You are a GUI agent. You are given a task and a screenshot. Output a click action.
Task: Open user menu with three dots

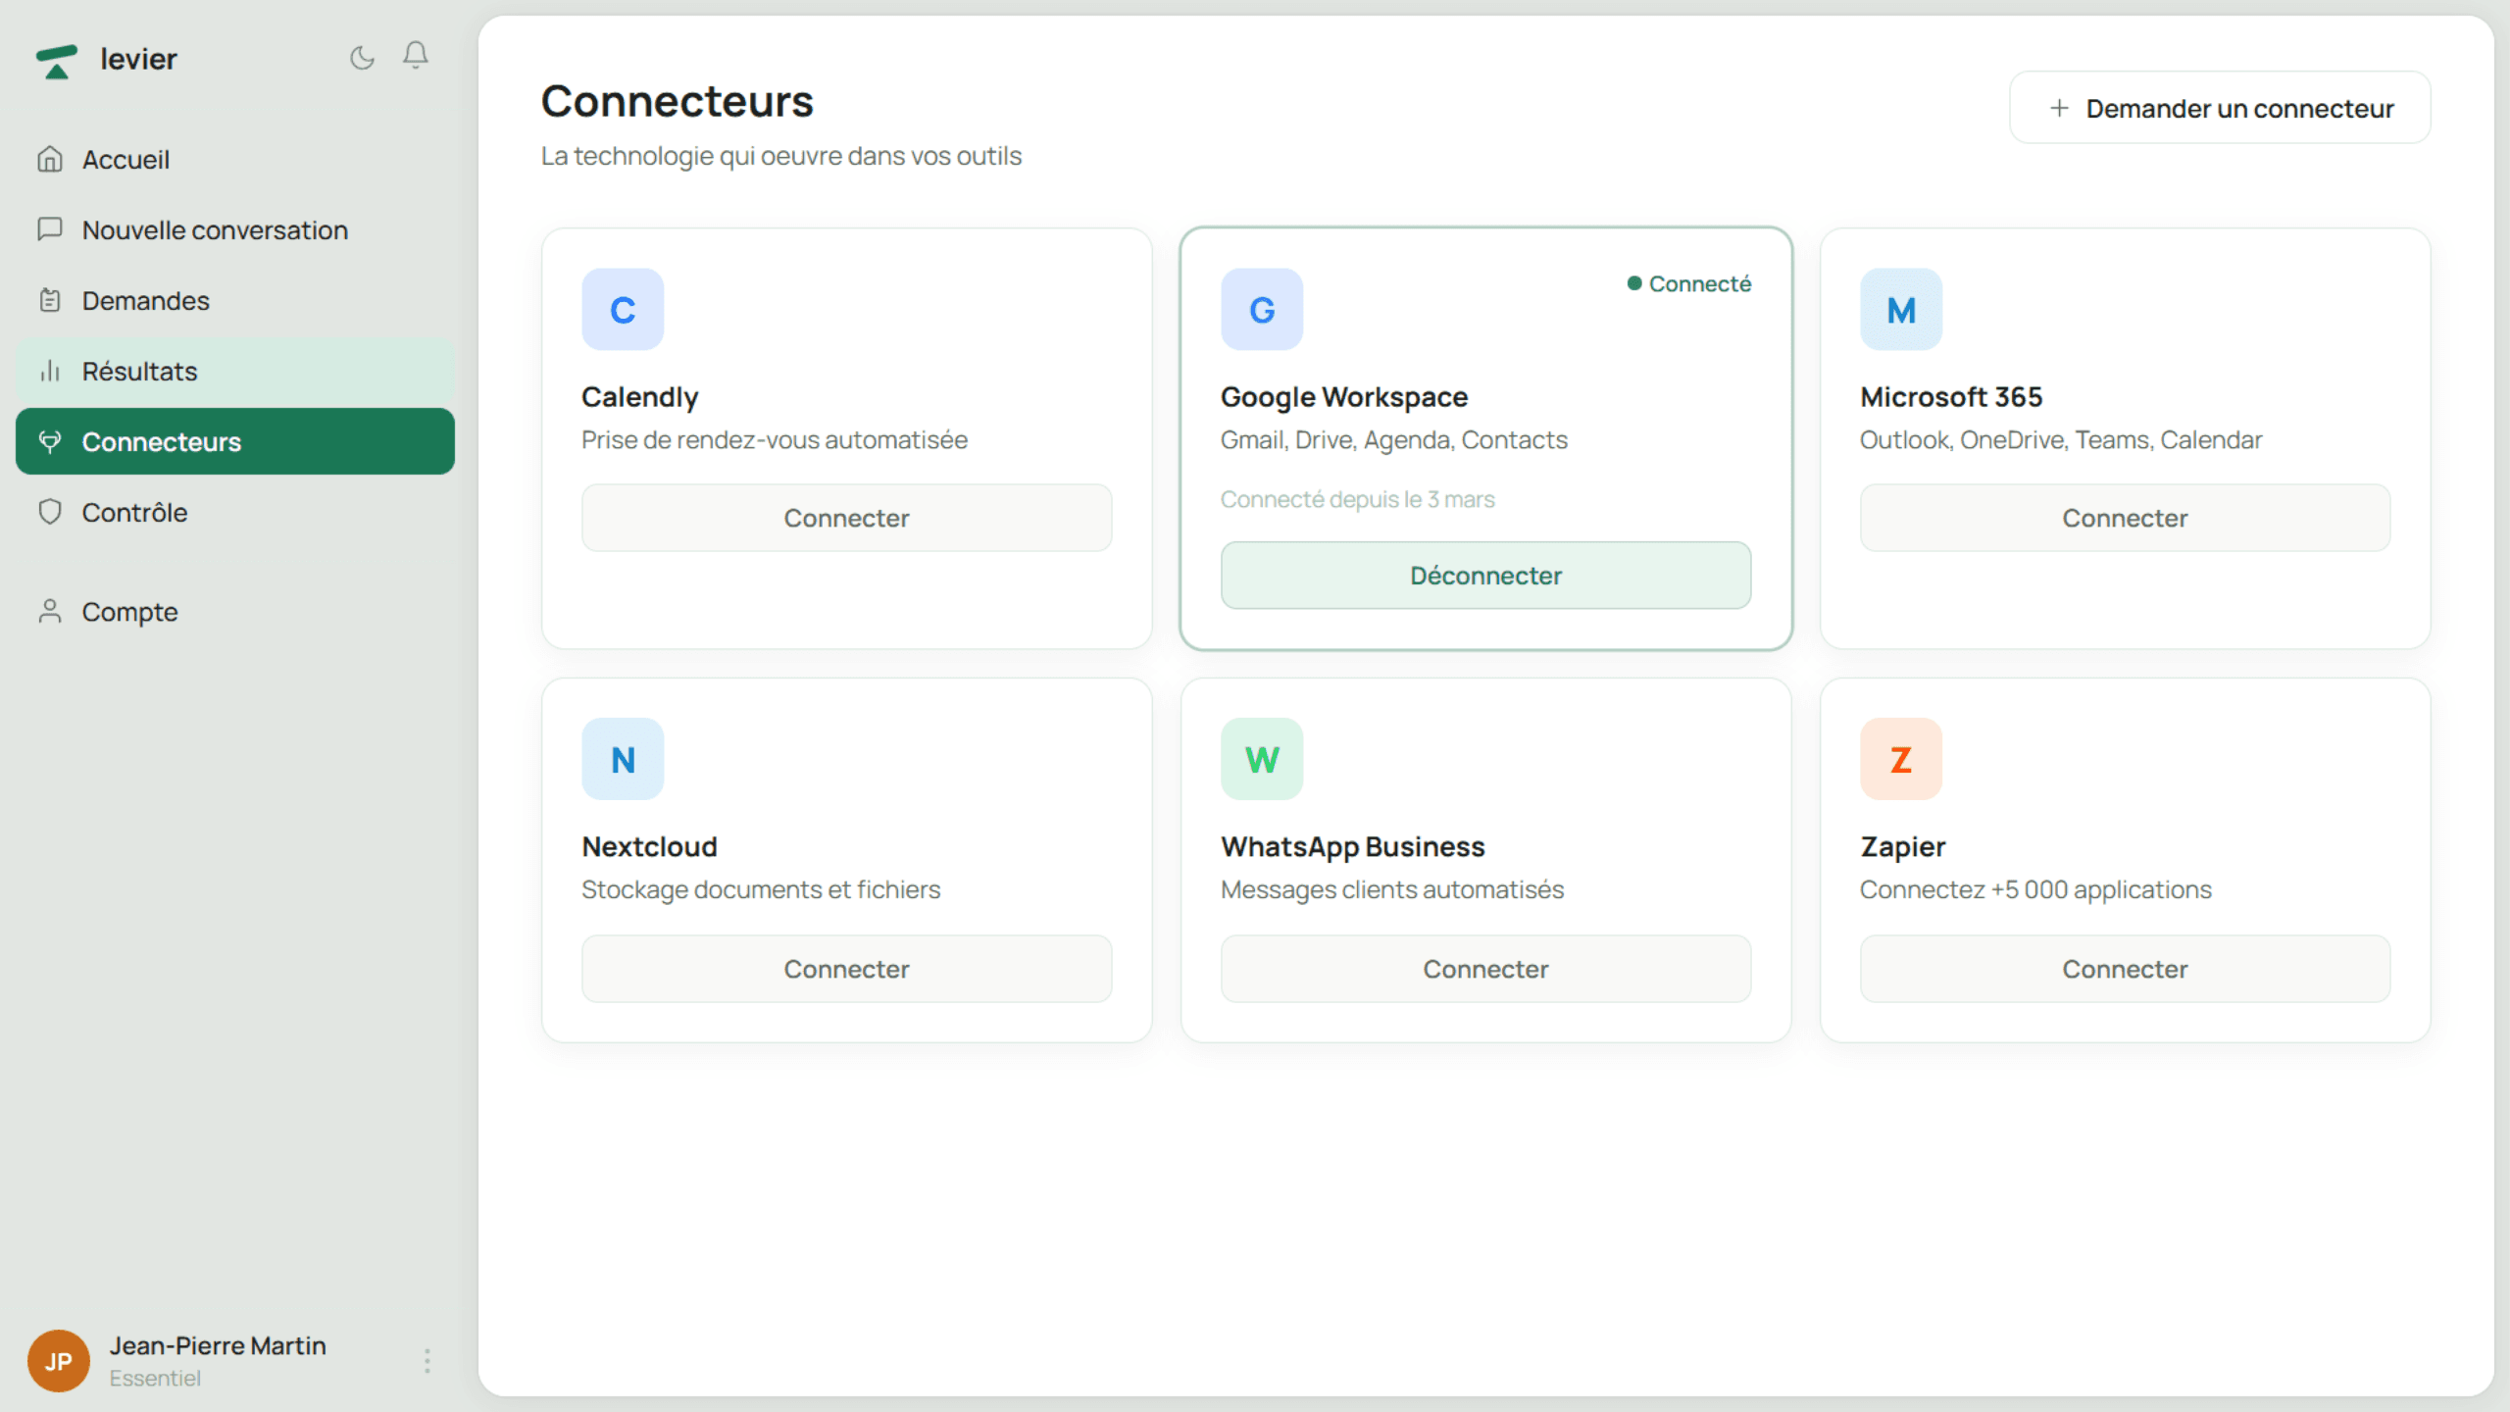point(427,1361)
